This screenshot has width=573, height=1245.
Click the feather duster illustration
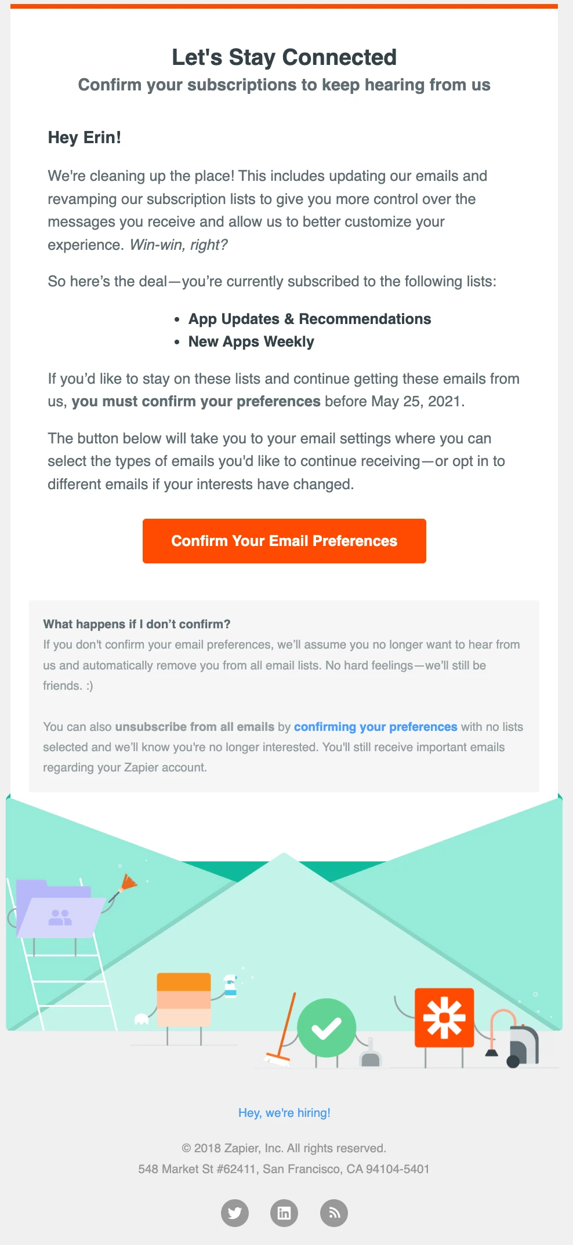(x=128, y=883)
